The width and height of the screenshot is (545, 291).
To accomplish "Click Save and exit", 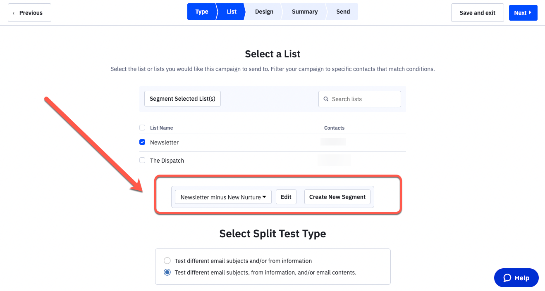I will click(477, 13).
